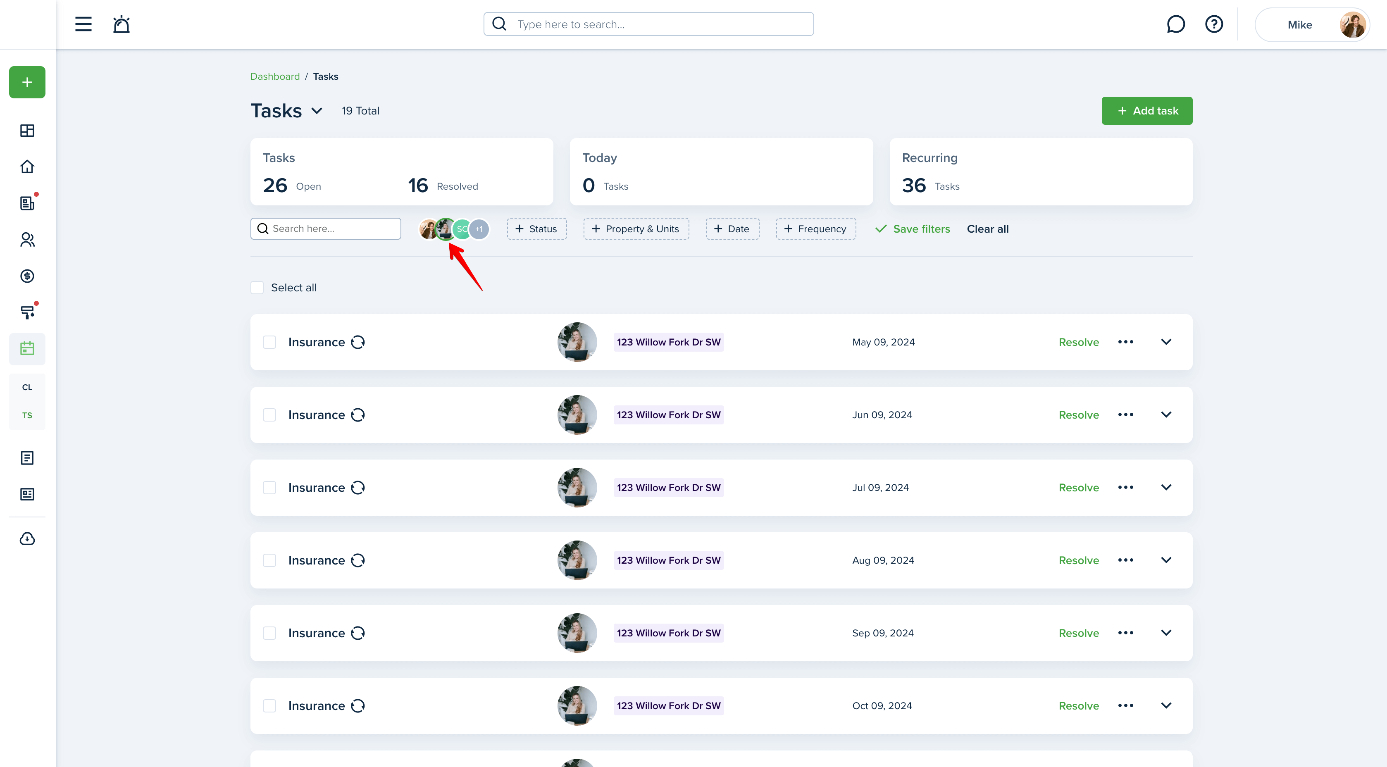Open more options for Jul 09, 2024 task
Screen dimensions: 1387x767
(x=1126, y=488)
